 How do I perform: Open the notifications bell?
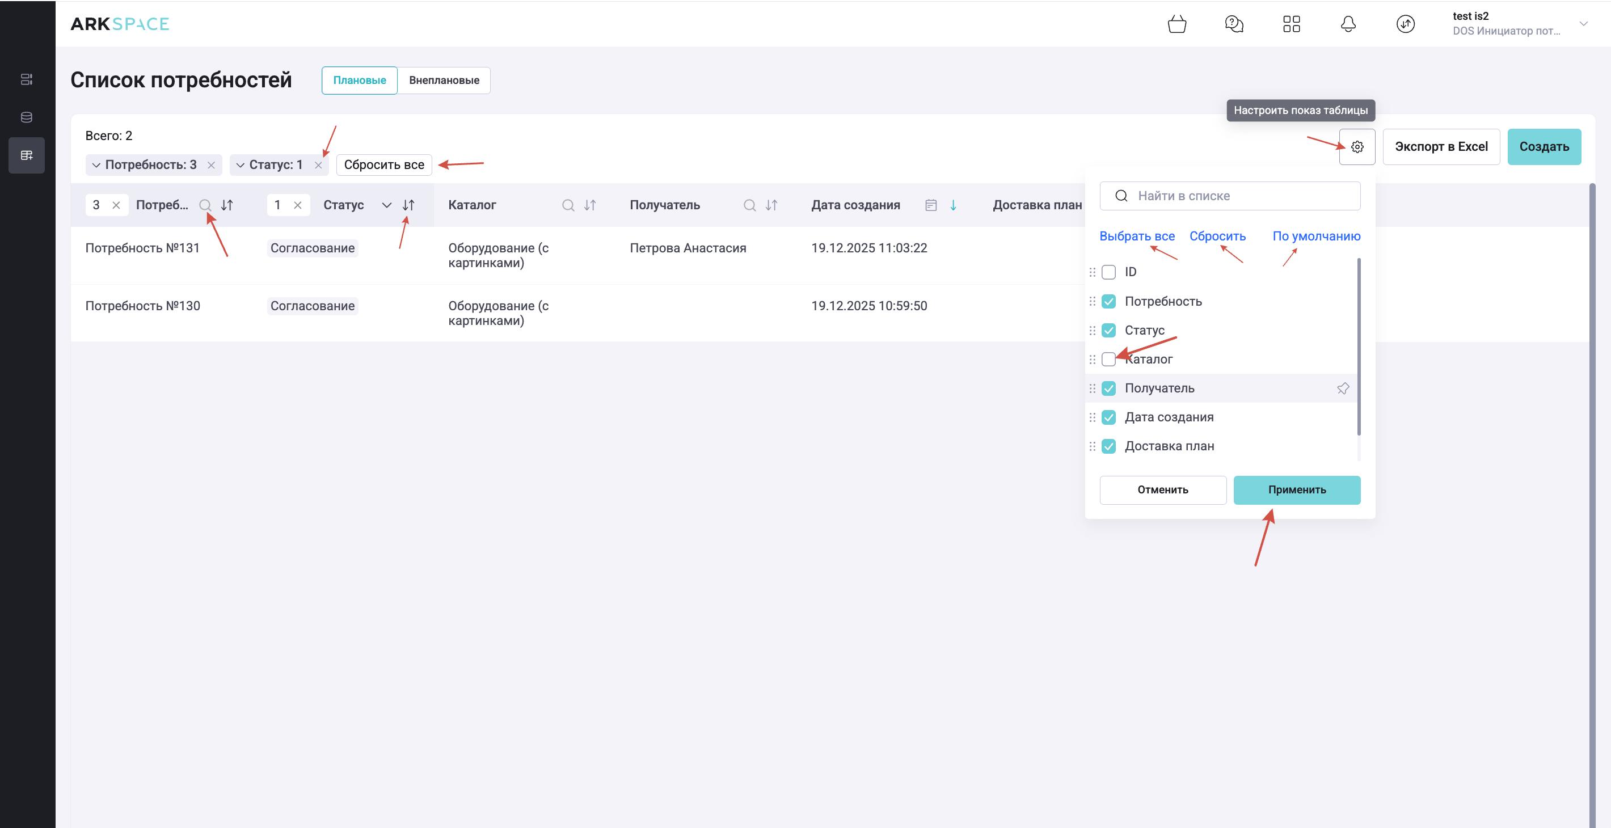pyautogui.click(x=1348, y=24)
